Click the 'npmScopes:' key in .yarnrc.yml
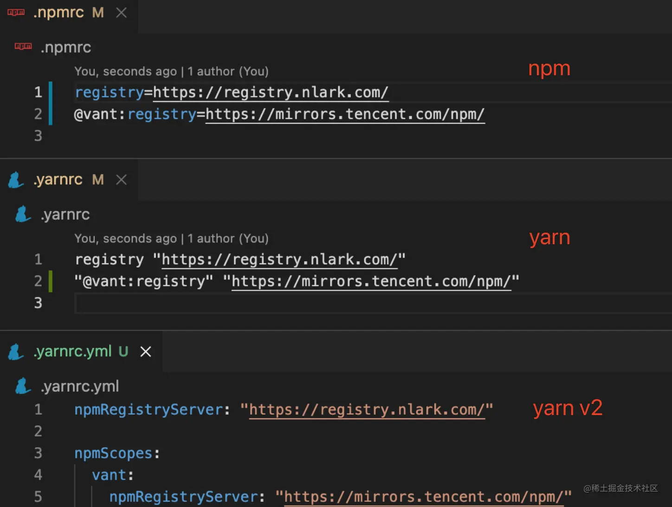Viewport: 672px width, 507px height. click(x=117, y=453)
